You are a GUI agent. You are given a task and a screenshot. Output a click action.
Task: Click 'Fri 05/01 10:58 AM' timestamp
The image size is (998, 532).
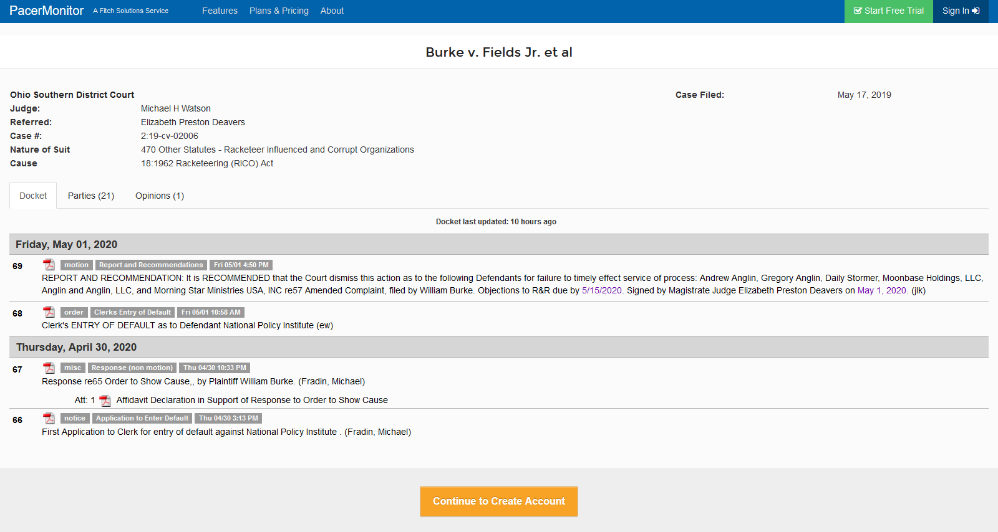[x=211, y=312]
